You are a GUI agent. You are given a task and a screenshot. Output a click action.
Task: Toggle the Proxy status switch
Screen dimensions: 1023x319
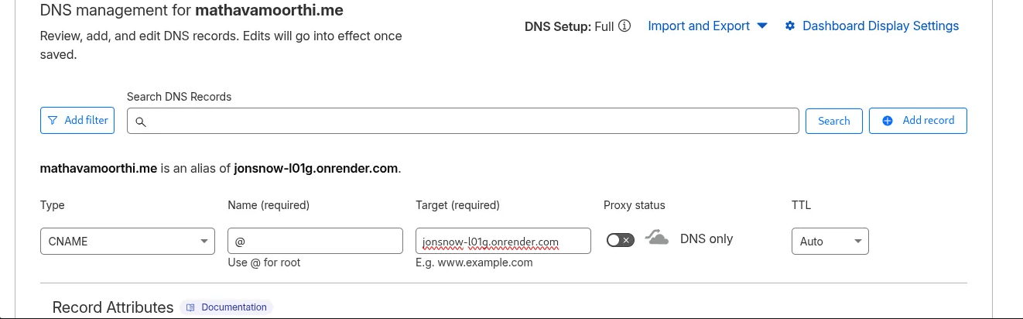click(x=620, y=240)
